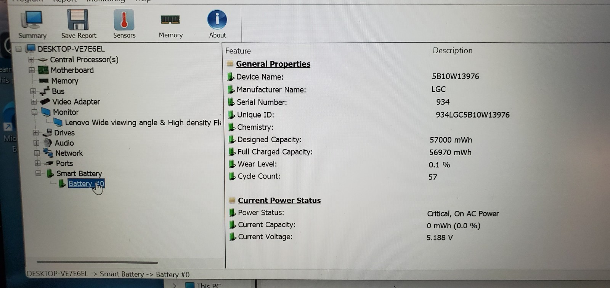The image size is (610, 288).
Task: Open the About info icon
Action: 217,19
